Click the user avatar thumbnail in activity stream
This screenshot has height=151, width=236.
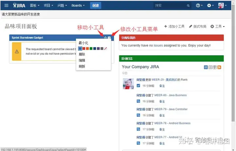point(128,84)
